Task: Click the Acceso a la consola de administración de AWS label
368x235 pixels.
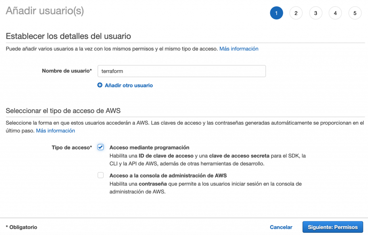Action: (168, 176)
